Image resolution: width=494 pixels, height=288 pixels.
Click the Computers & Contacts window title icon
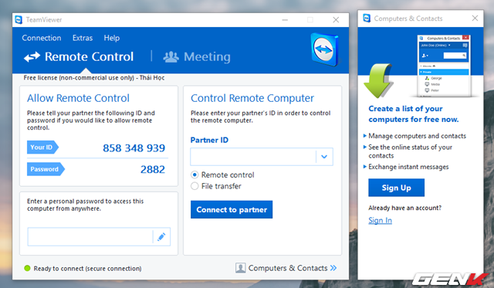tap(367, 19)
